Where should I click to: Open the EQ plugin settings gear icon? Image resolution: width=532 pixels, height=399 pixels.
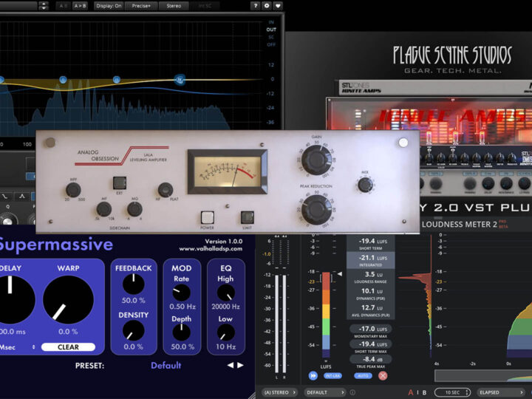[x=266, y=5]
